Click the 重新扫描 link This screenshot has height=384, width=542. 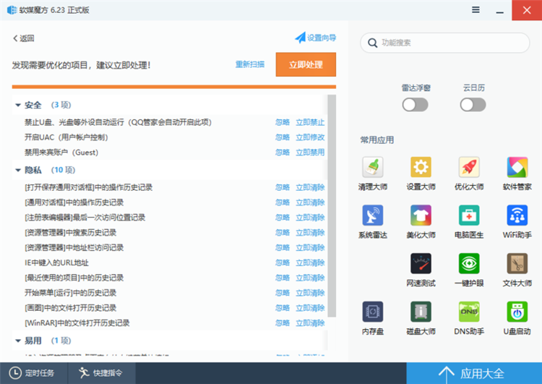[x=249, y=64]
